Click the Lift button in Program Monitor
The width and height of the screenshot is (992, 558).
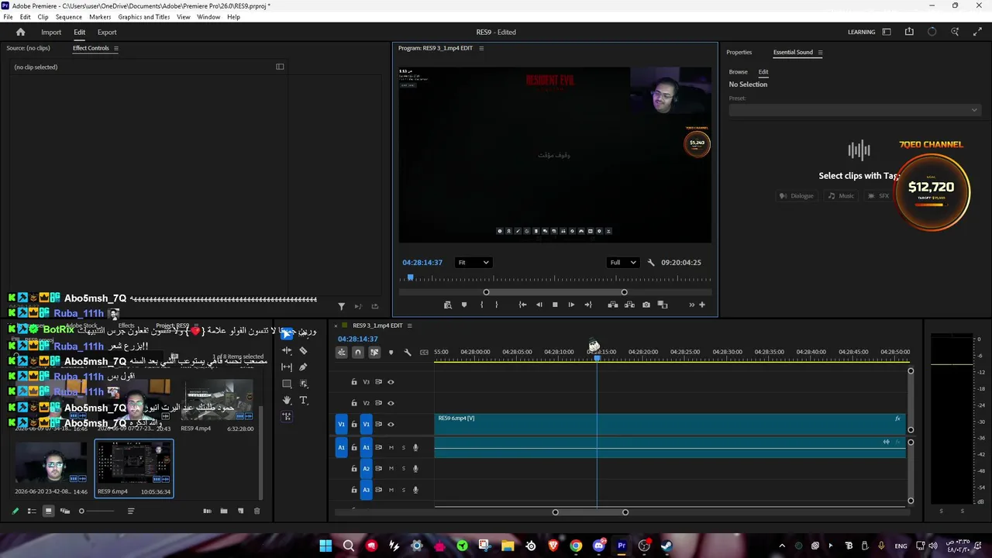point(613,305)
